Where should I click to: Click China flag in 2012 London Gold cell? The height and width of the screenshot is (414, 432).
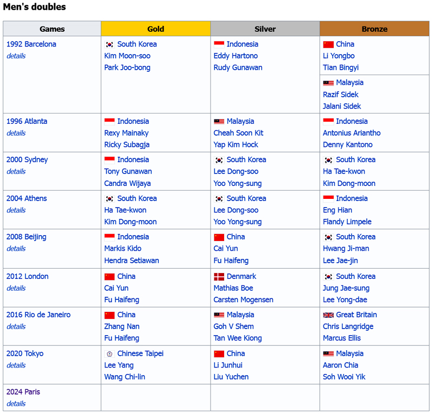click(x=110, y=277)
